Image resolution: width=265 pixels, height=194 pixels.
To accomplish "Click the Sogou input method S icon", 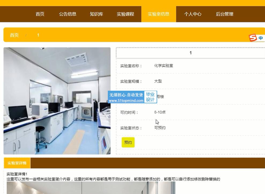I will point(253,38).
